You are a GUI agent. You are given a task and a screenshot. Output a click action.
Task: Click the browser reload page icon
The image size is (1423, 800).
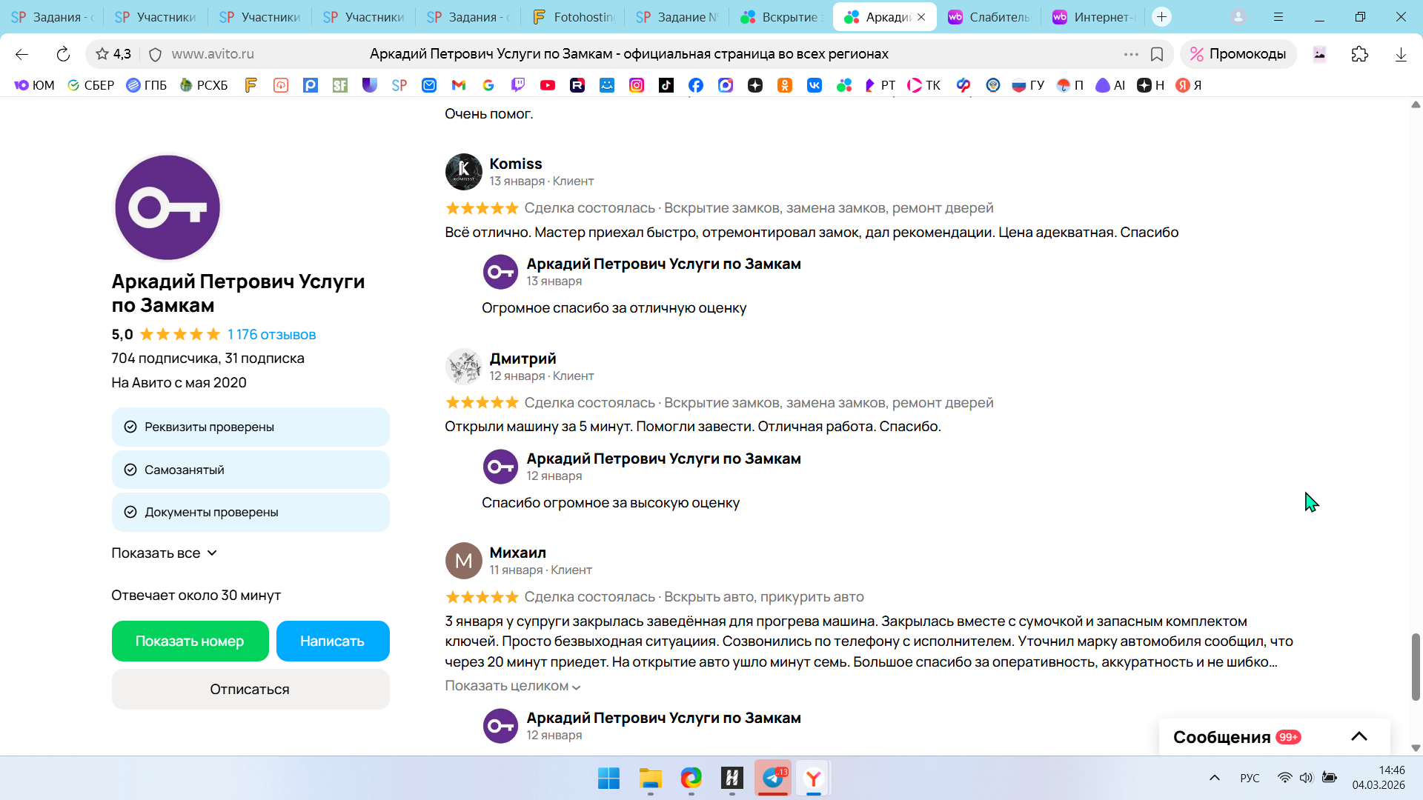(63, 54)
